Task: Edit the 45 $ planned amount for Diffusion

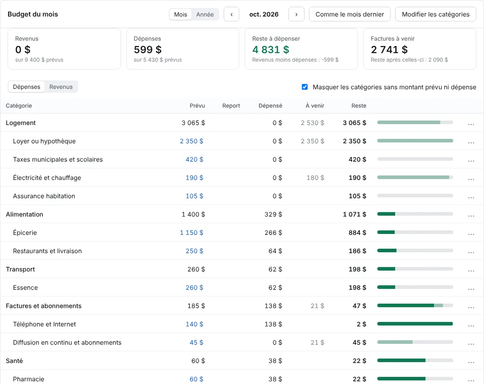Action: [x=196, y=342]
